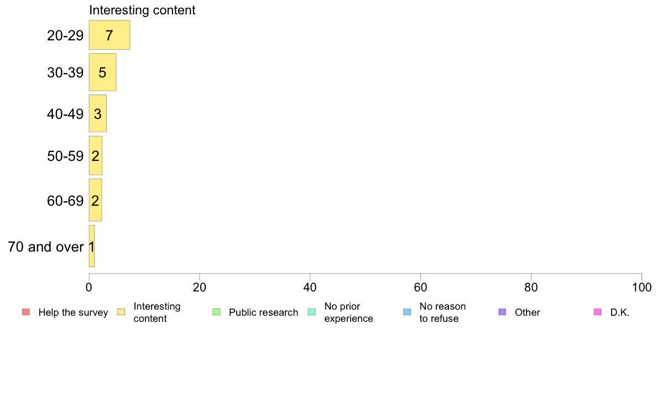Click the teal No prior experience swatch
The image size is (657, 407).
pos(311,312)
